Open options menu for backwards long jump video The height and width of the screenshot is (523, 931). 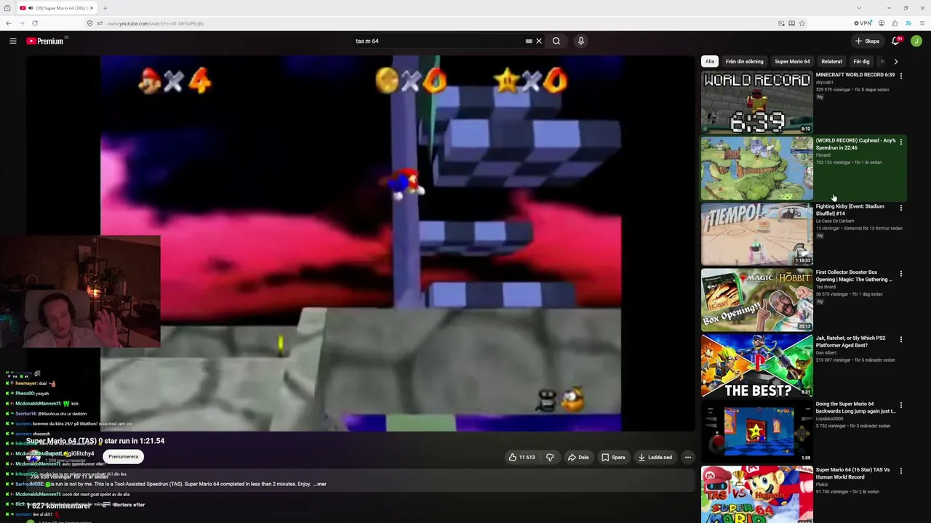(x=901, y=405)
